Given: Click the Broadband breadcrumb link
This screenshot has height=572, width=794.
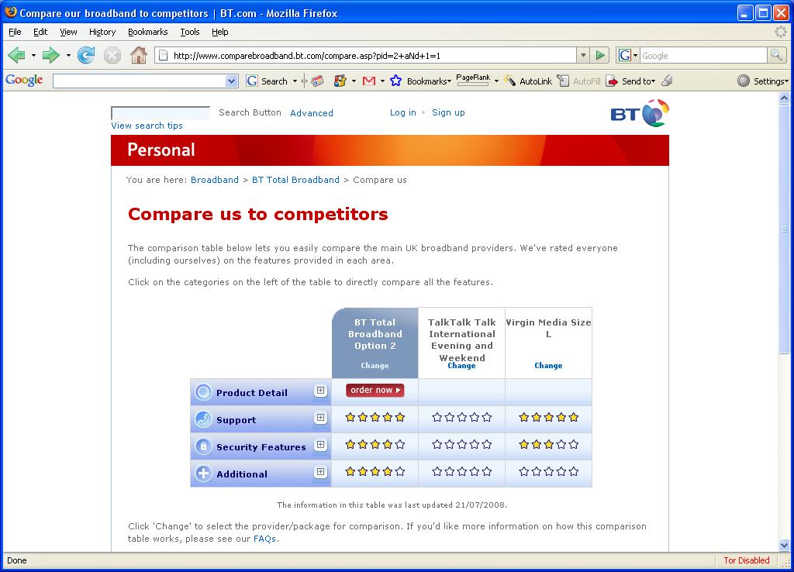Looking at the screenshot, I should pos(214,180).
